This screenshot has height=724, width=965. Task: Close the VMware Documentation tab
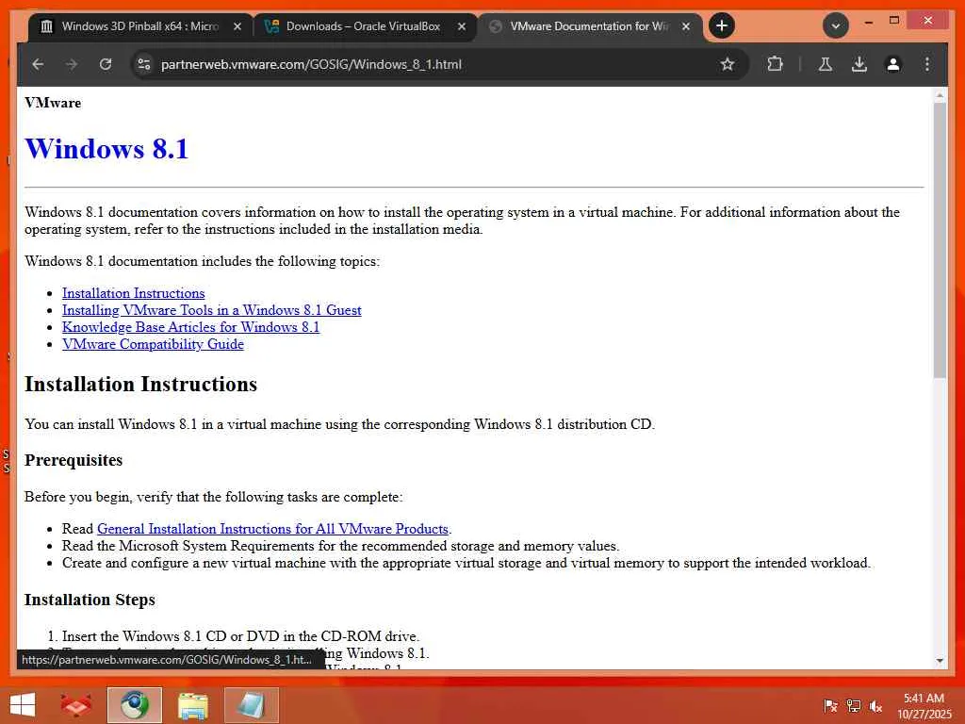686,26
